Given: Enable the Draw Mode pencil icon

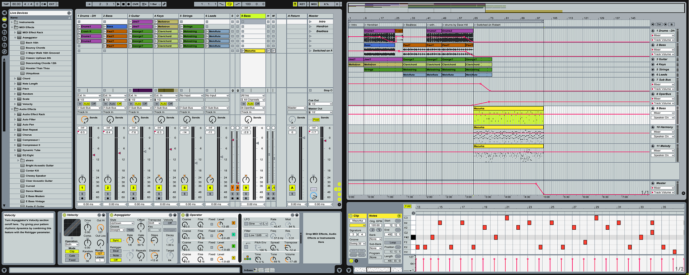Looking at the screenshot, I should tap(164, 4).
